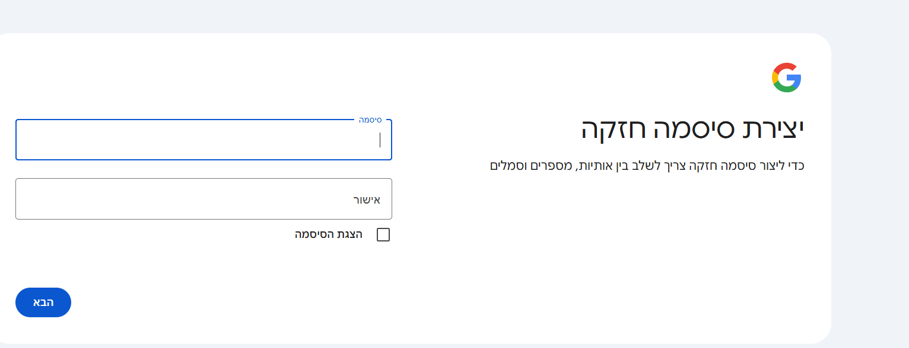Enable the הצגת הסיסמה show-password checkbox

tap(383, 234)
